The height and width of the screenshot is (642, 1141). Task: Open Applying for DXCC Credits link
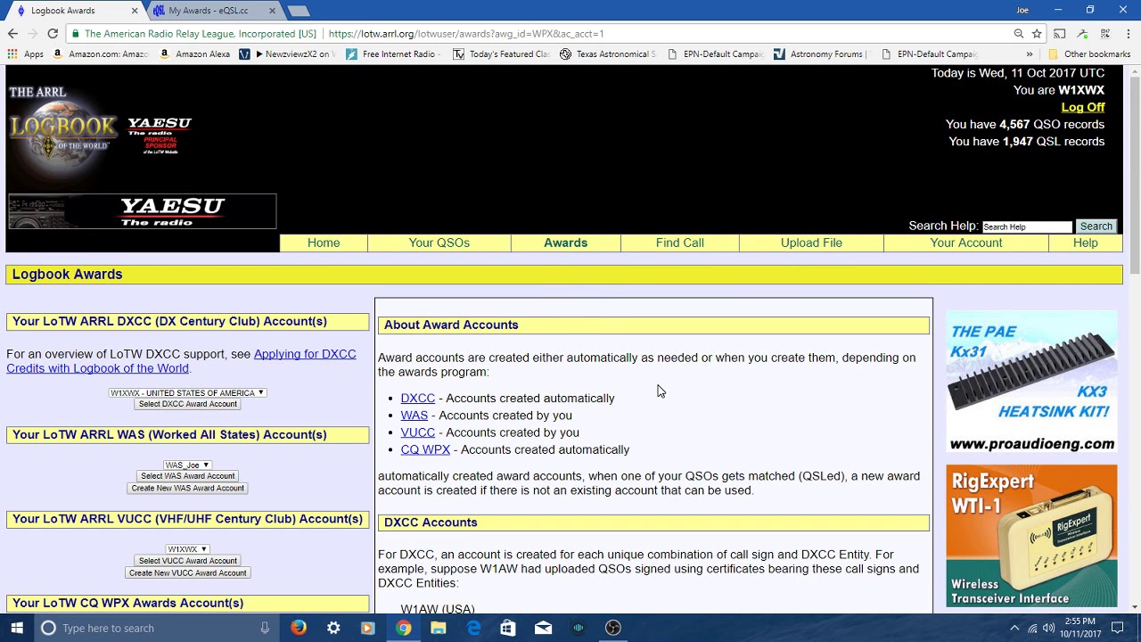click(181, 361)
